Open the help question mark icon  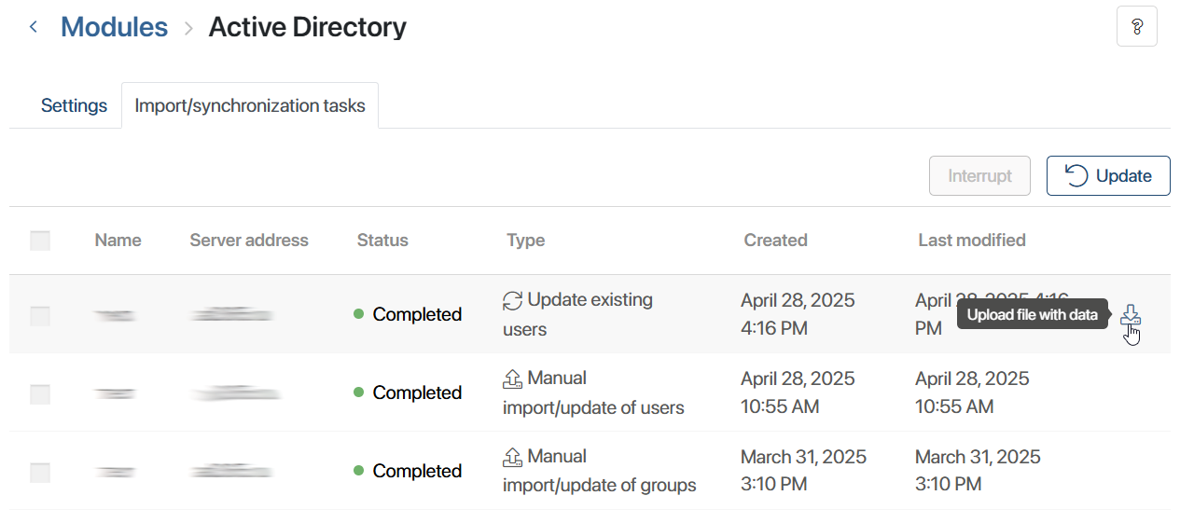pos(1136,26)
